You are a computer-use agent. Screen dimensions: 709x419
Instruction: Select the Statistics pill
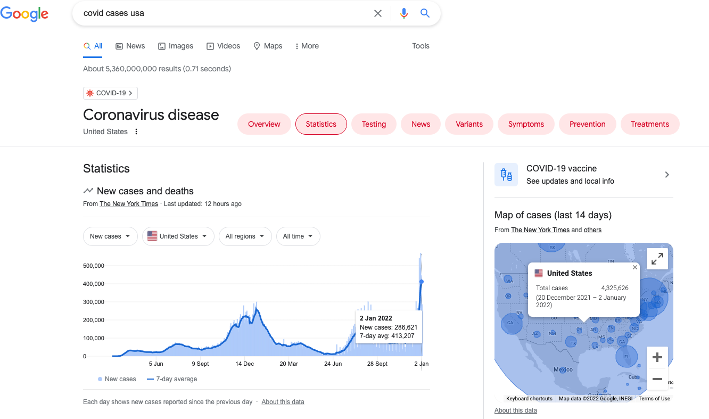point(321,124)
